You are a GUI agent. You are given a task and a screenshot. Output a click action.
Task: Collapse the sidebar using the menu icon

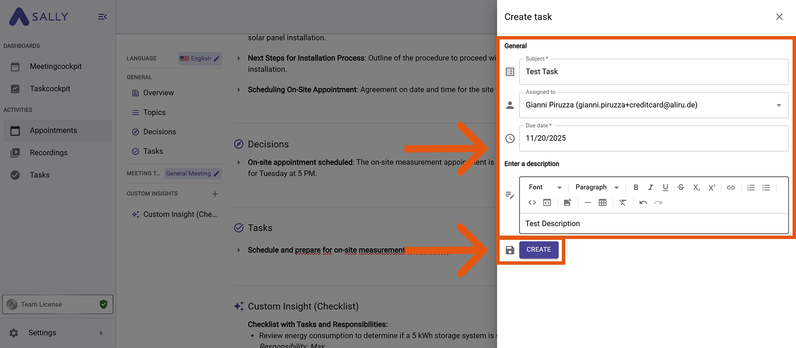click(x=102, y=17)
